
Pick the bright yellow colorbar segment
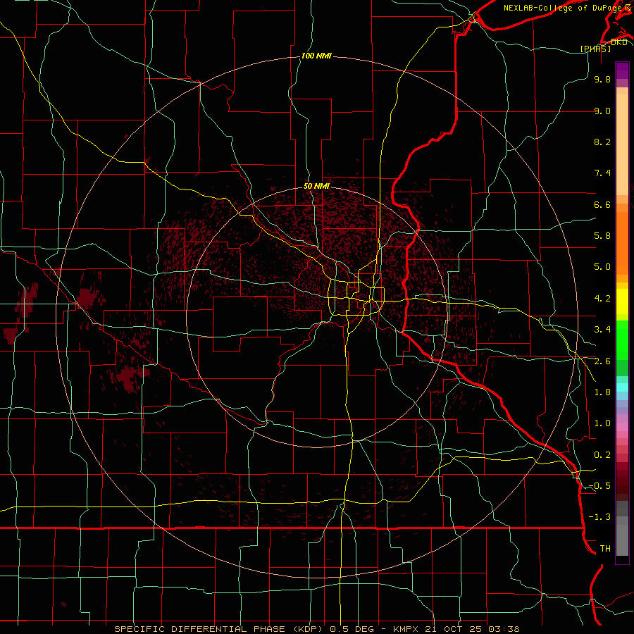622,302
